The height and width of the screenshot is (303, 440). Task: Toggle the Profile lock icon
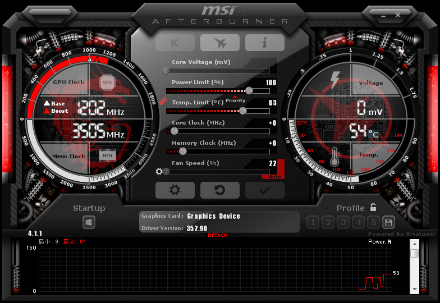click(373, 208)
